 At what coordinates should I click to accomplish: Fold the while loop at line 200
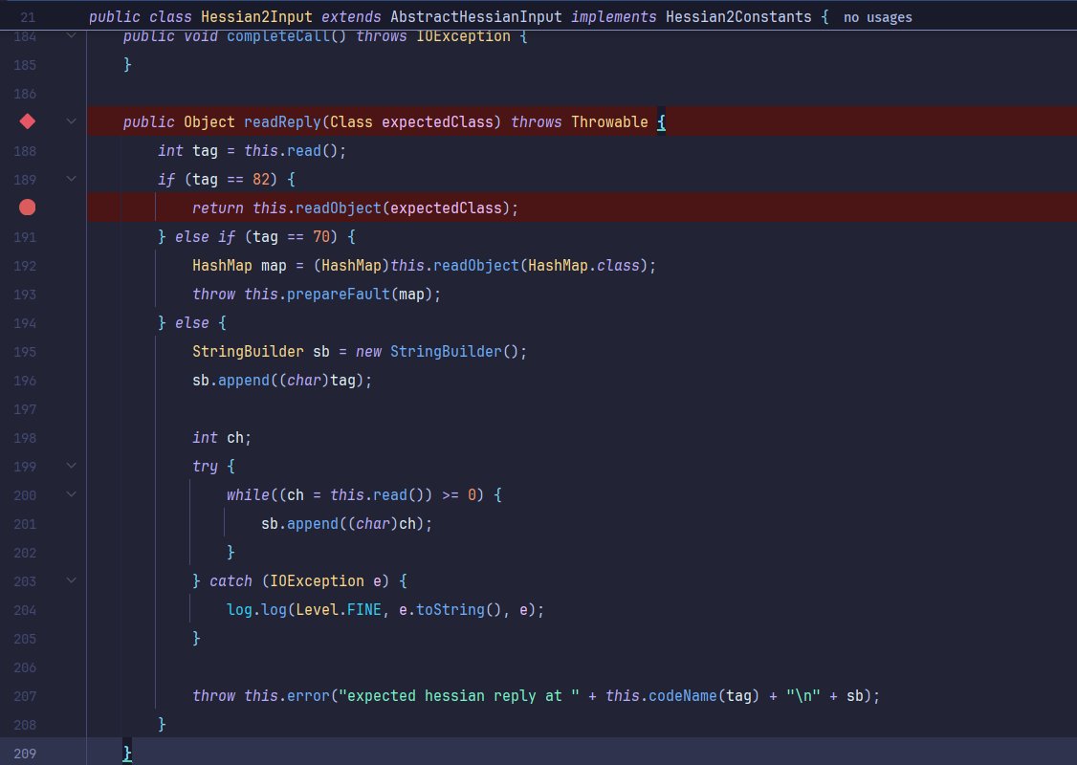click(x=71, y=494)
